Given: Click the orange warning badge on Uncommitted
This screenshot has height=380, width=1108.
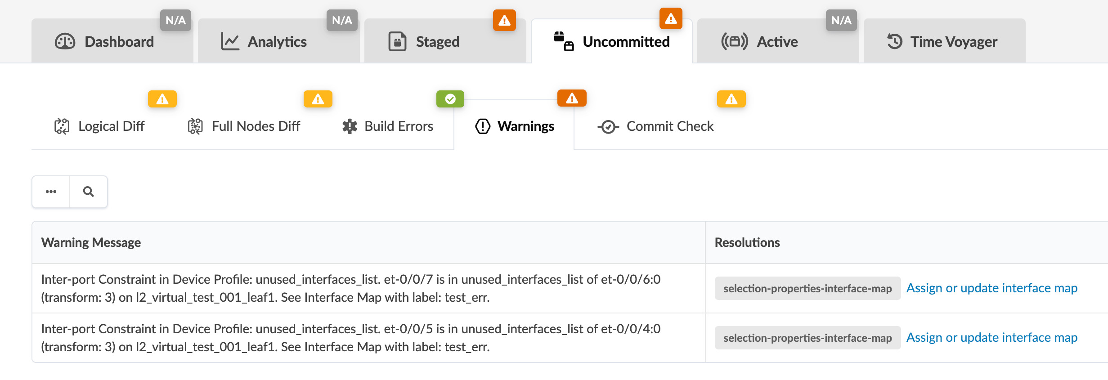Looking at the screenshot, I should pos(670,19).
